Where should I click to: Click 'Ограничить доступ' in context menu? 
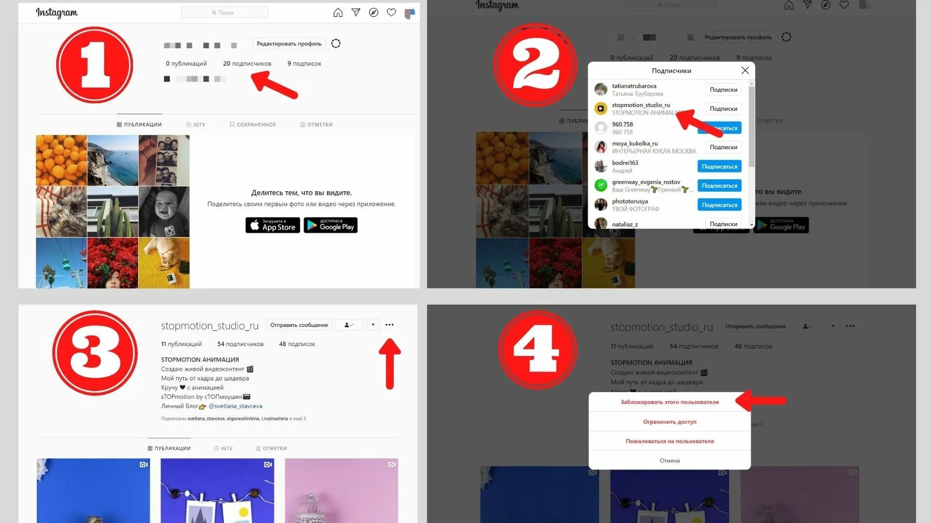tap(669, 421)
